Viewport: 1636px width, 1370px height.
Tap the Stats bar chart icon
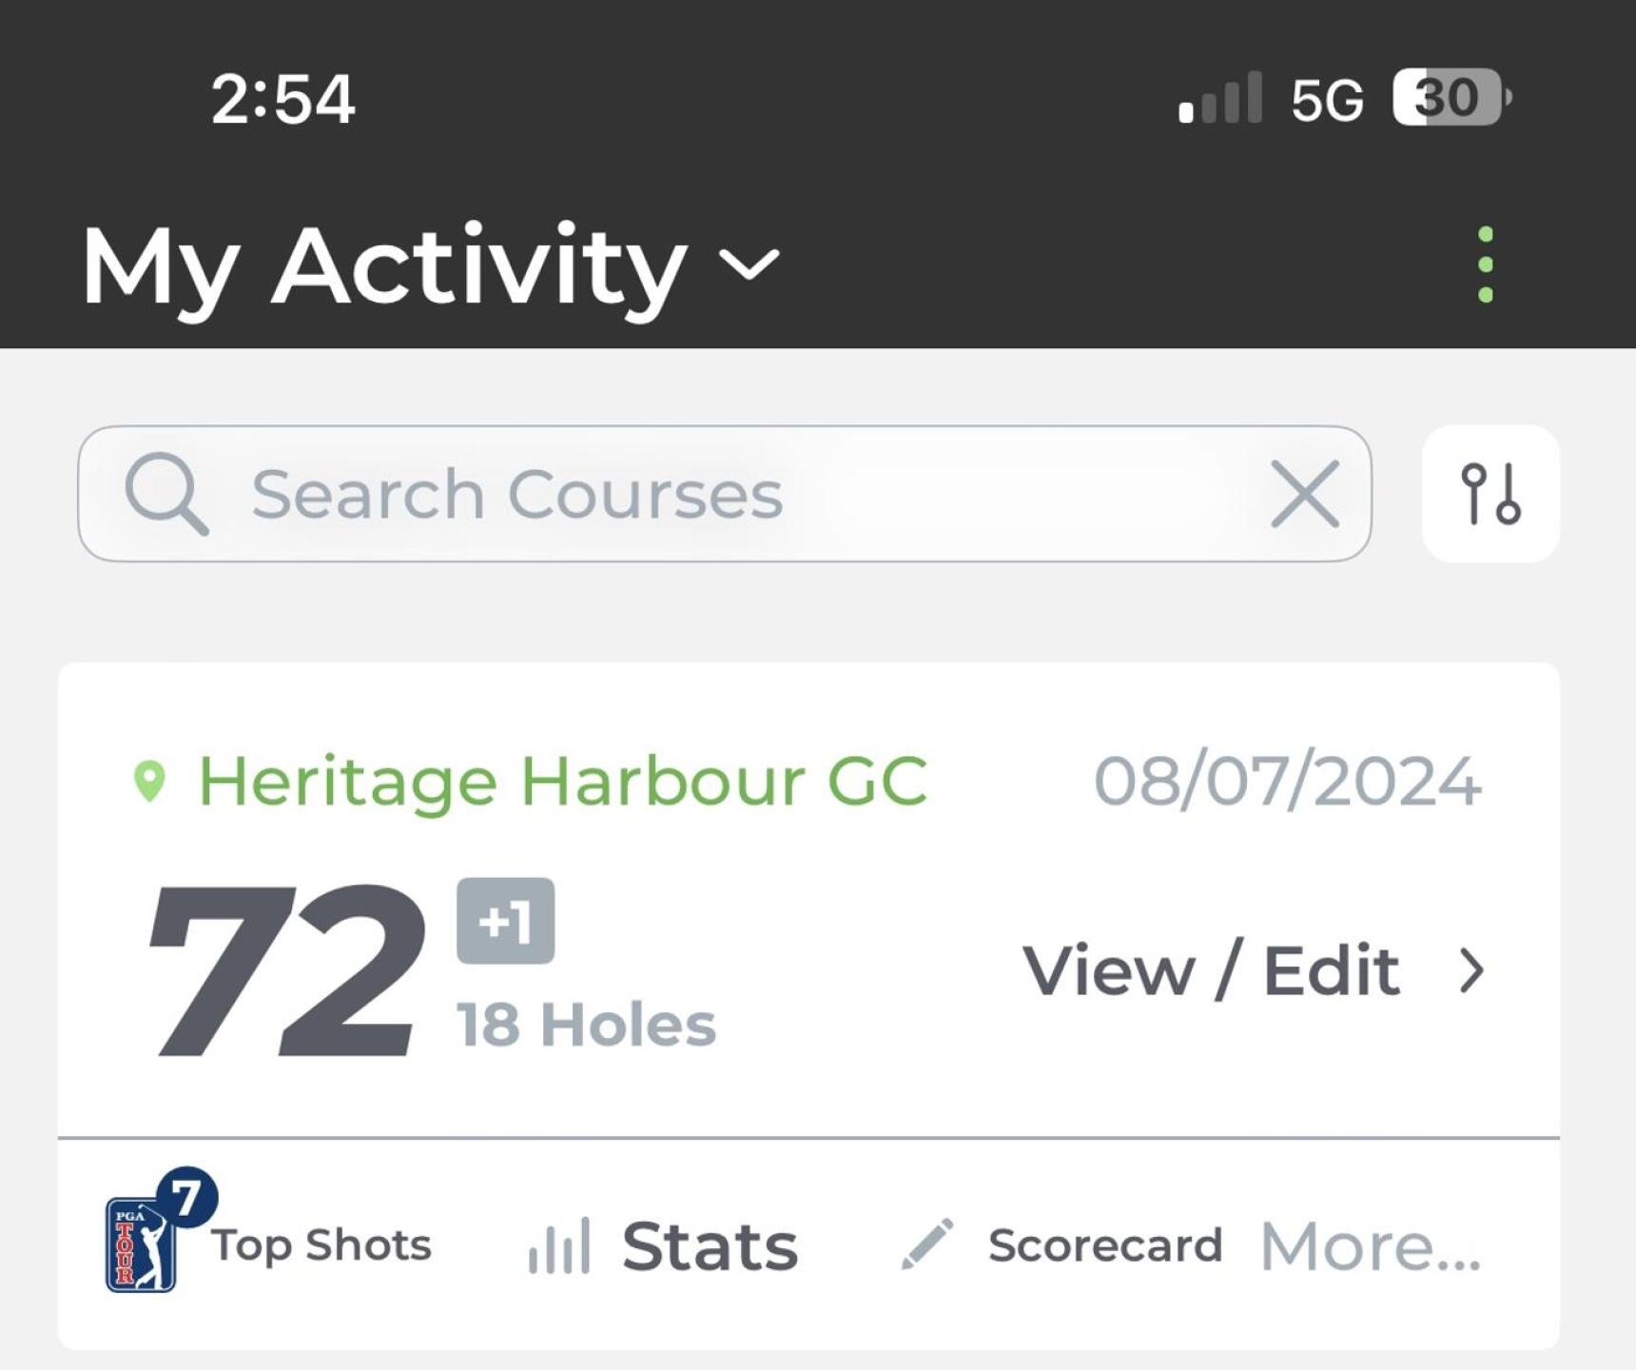(559, 1245)
